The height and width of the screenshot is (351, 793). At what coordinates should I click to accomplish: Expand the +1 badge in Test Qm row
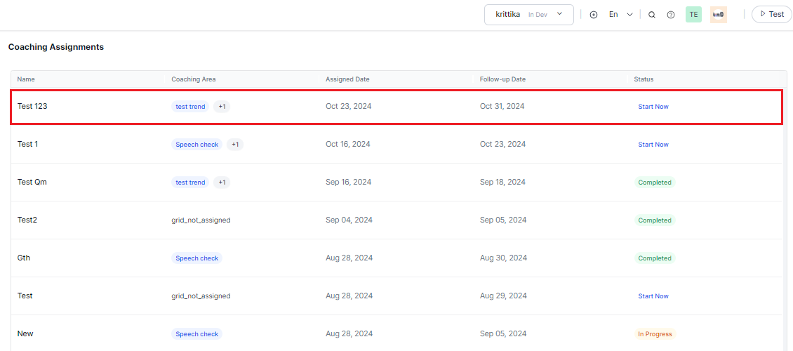(x=222, y=183)
